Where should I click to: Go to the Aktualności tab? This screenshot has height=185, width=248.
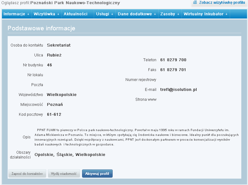[76, 14]
